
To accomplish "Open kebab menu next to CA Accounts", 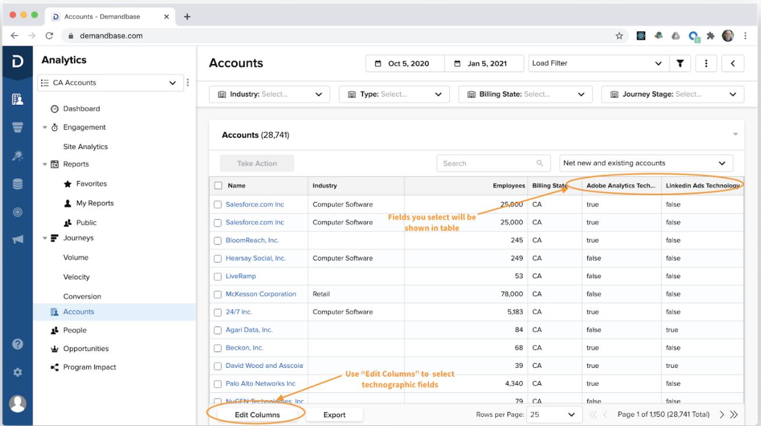I will click(188, 83).
